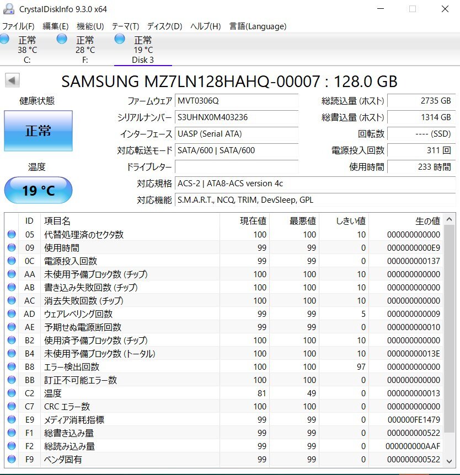This screenshot has width=460, height=475.
Task: Open the テーマ(T) menu
Action: click(125, 26)
